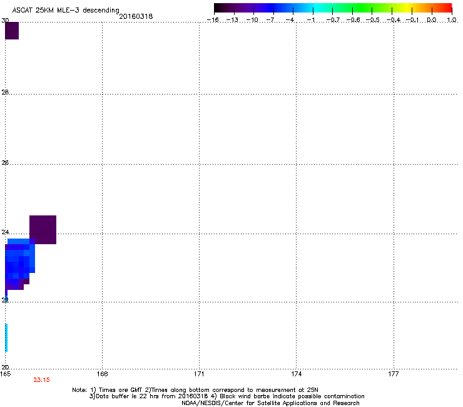Click the "-13" color scale label
Image resolution: width=463 pixels, height=407 pixels.
click(232, 20)
